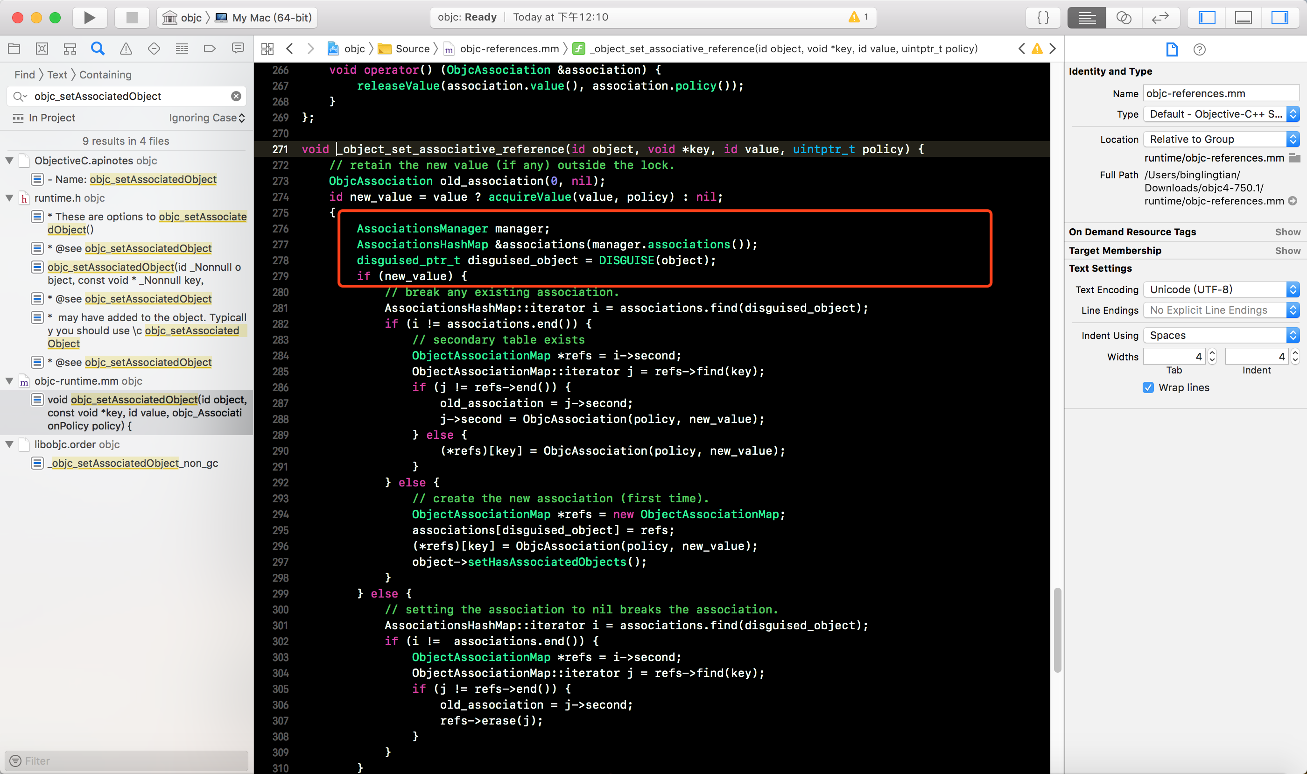Toggle the bottom debug area
The height and width of the screenshot is (774, 1307).
(x=1244, y=18)
